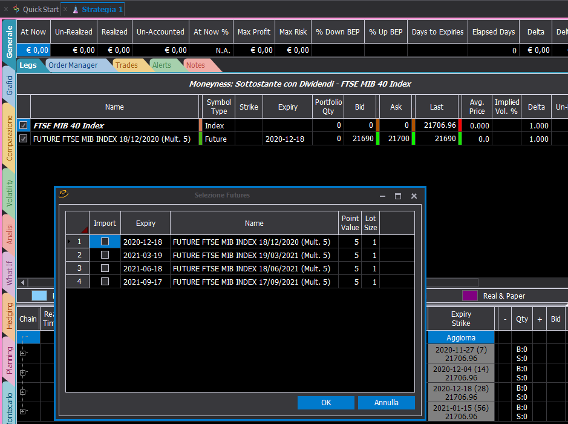Confirm selection with the OK button

tap(326, 403)
